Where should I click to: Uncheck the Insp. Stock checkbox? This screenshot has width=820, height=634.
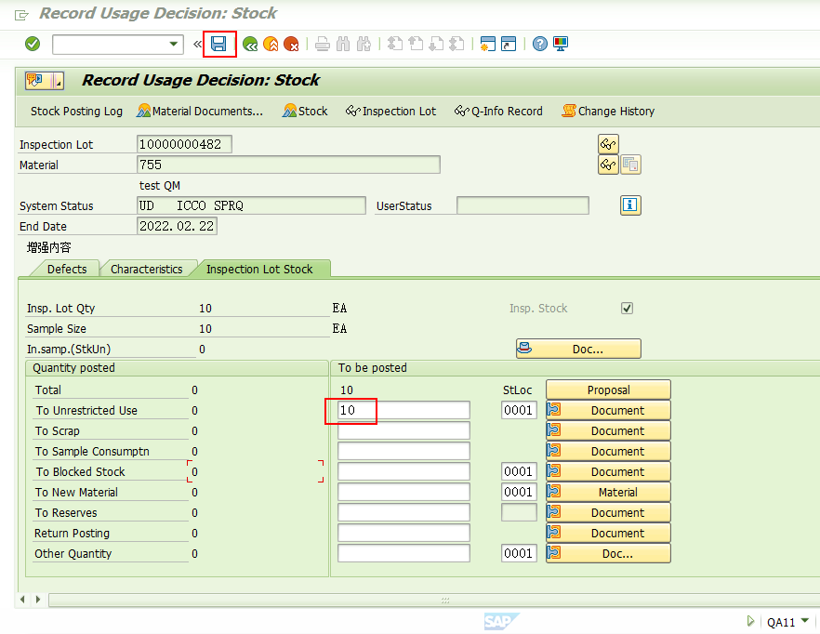coord(627,308)
